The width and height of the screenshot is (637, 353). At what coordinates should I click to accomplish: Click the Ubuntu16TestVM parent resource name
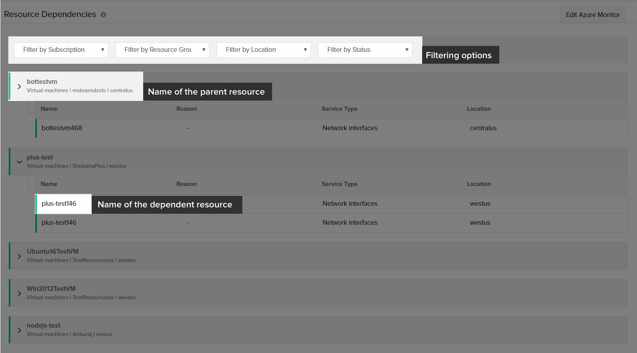tap(53, 252)
